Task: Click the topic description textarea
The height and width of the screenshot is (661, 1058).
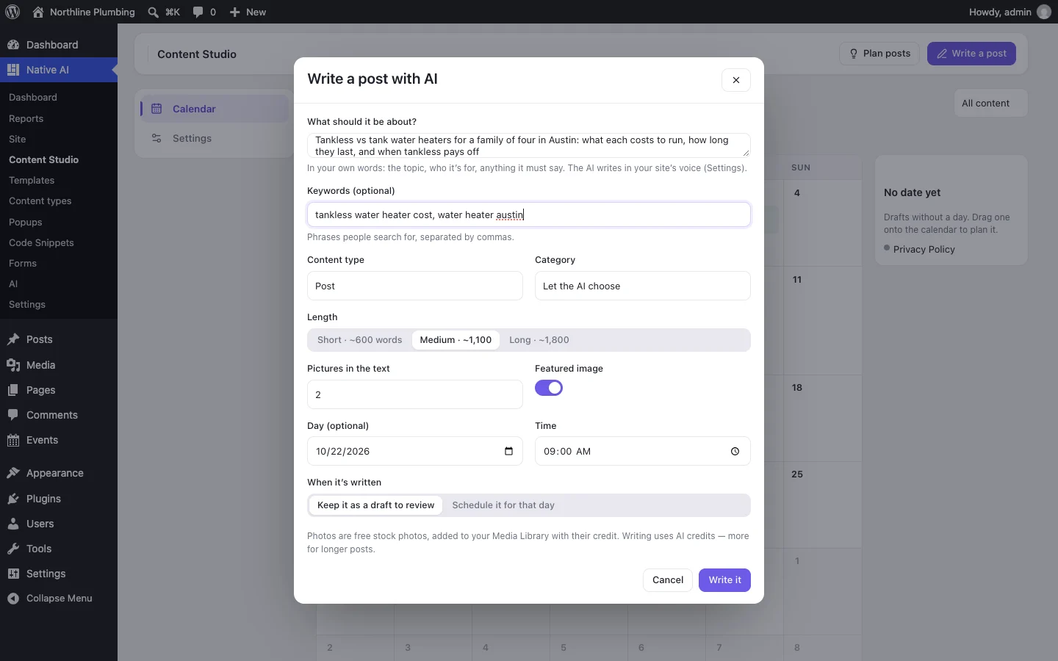Action: (x=529, y=145)
